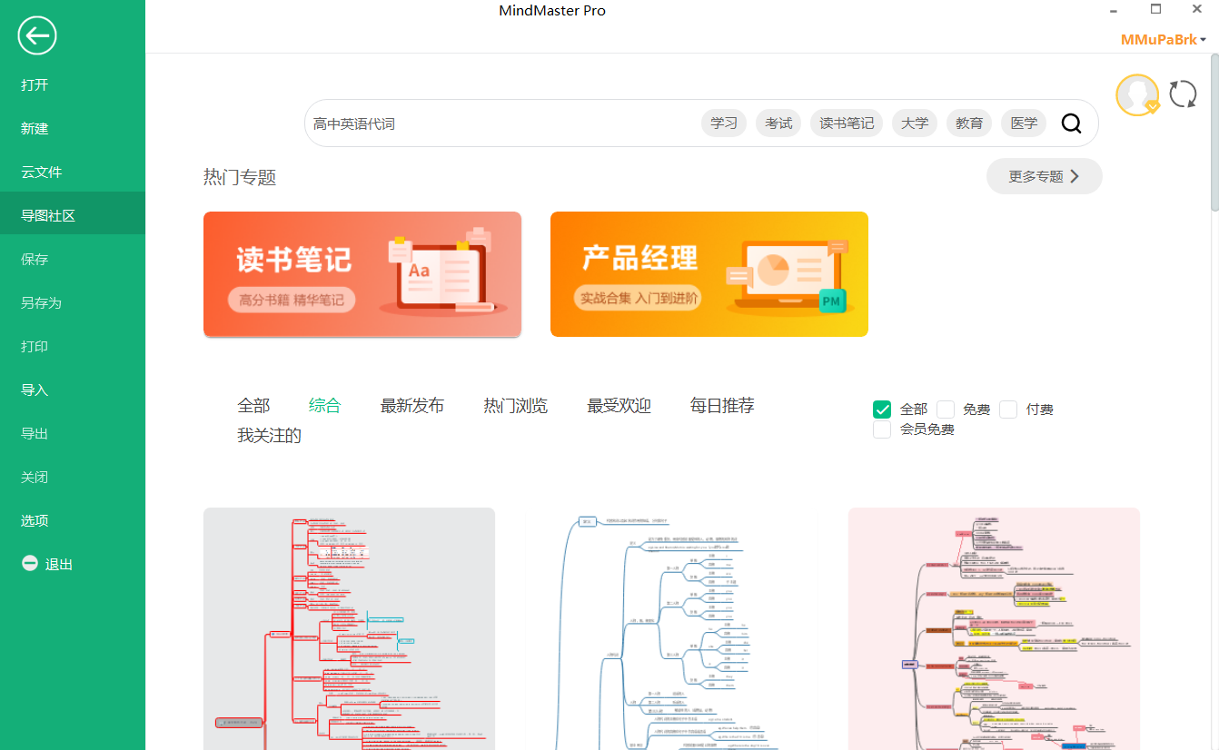Click the 考试 search tag
1219x750 pixels.
(x=778, y=123)
